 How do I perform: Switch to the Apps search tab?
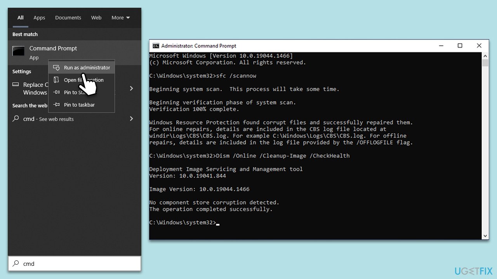(39, 17)
